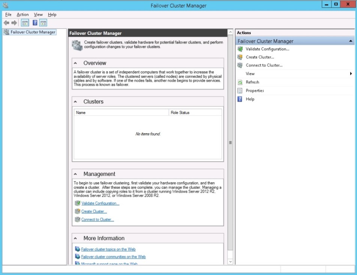Select Create Cluster... in Actions pane
This screenshot has width=357, height=275.
260,57
